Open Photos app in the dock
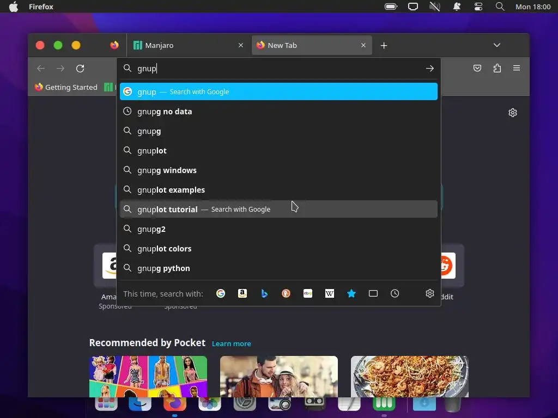This screenshot has width=558, height=418. [x=210, y=404]
